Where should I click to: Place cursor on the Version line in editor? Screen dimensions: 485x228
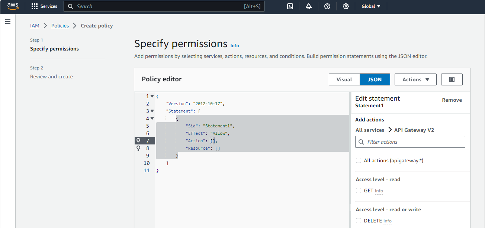pyautogui.click(x=196, y=104)
